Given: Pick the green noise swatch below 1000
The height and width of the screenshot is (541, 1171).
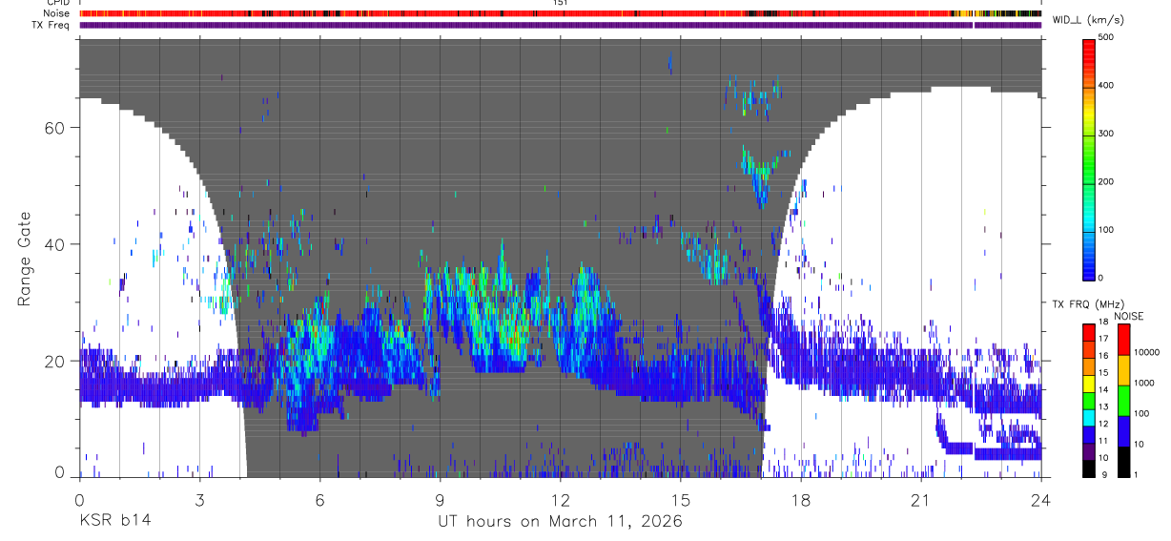Looking at the screenshot, I should point(1122,399).
